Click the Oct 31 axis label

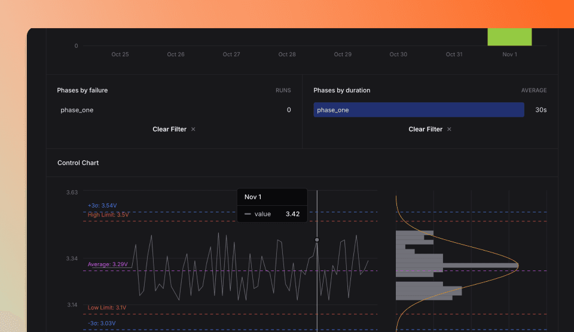click(454, 54)
